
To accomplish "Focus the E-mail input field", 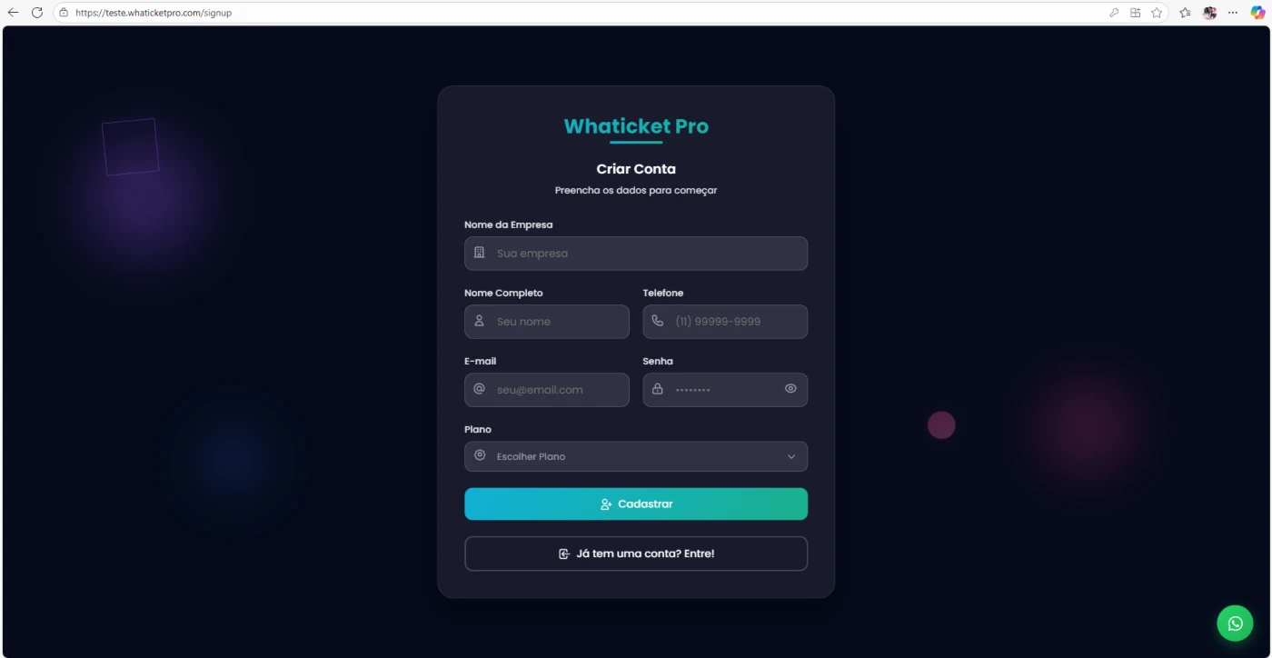I will tap(547, 390).
